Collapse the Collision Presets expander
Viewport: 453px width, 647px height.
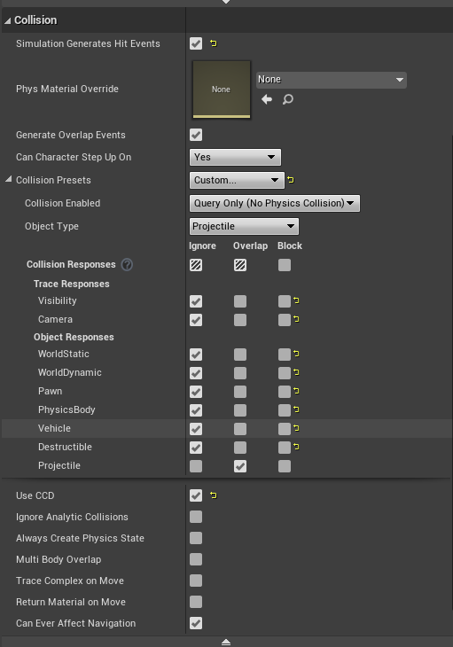[x=8, y=180]
